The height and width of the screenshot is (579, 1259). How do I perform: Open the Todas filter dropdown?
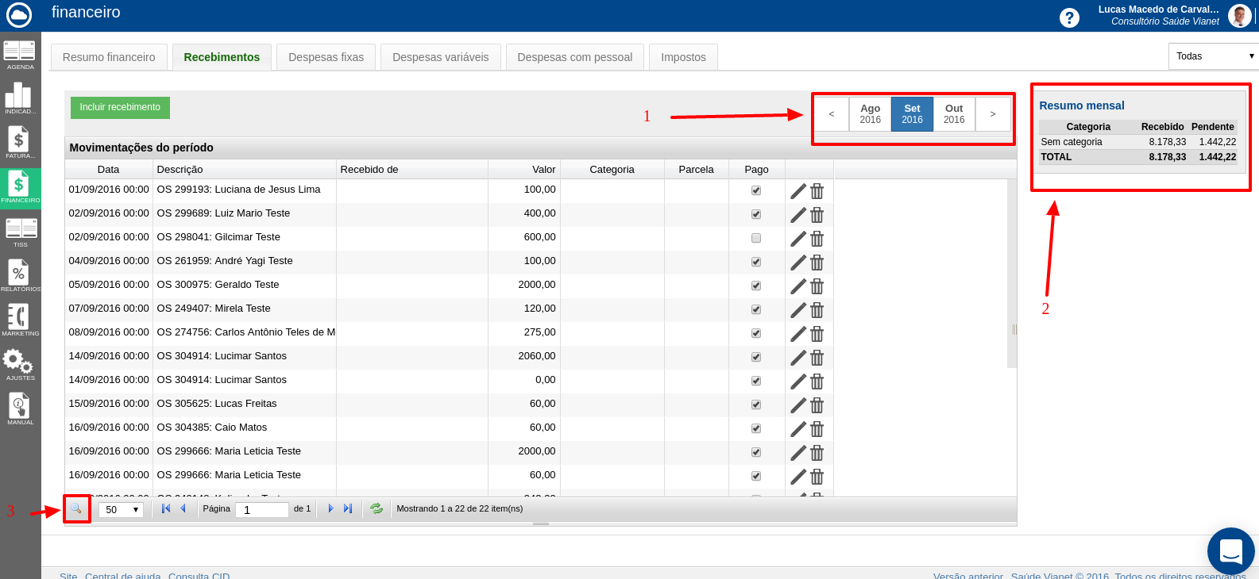point(1213,56)
